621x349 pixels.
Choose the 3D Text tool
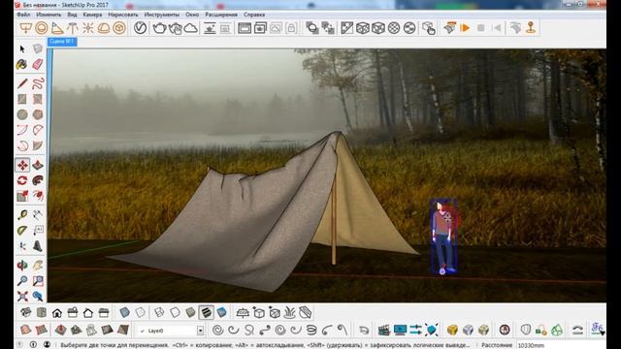(x=38, y=246)
